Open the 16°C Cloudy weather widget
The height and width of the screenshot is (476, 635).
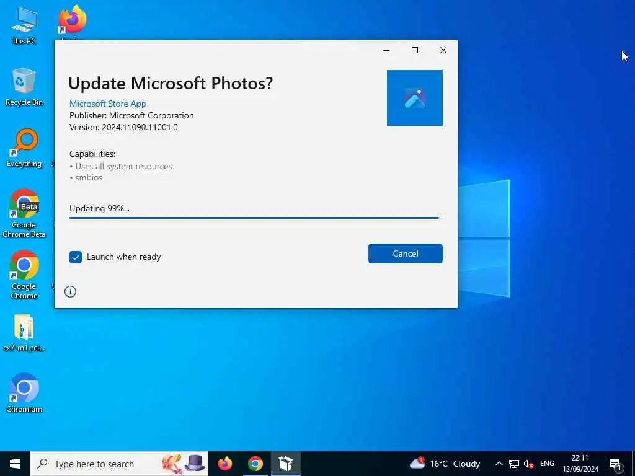point(445,464)
